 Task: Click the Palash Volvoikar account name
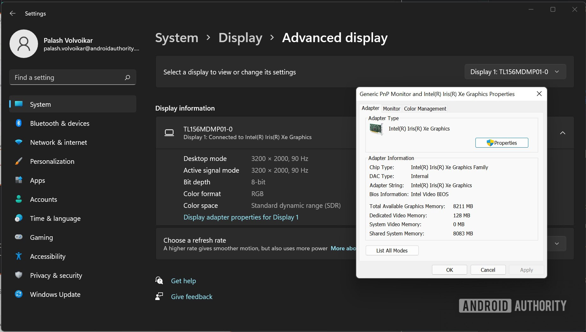tap(68, 41)
